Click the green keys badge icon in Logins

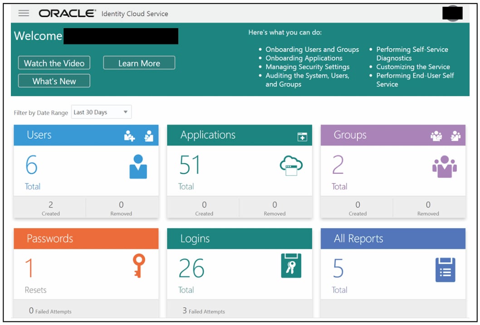click(291, 266)
